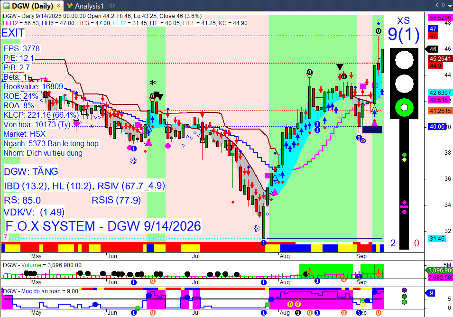Click the top white traffic light circle
The height and width of the screenshot is (317, 453).
tap(404, 60)
